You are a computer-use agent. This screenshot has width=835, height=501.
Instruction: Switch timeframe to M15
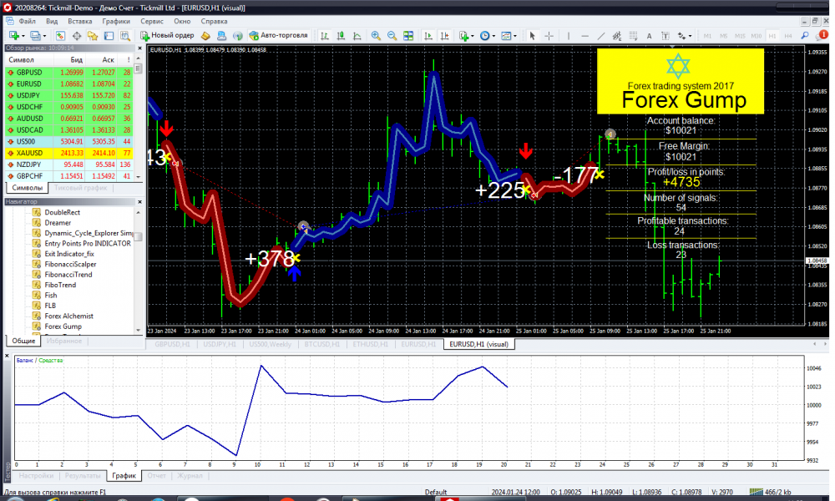(740, 36)
